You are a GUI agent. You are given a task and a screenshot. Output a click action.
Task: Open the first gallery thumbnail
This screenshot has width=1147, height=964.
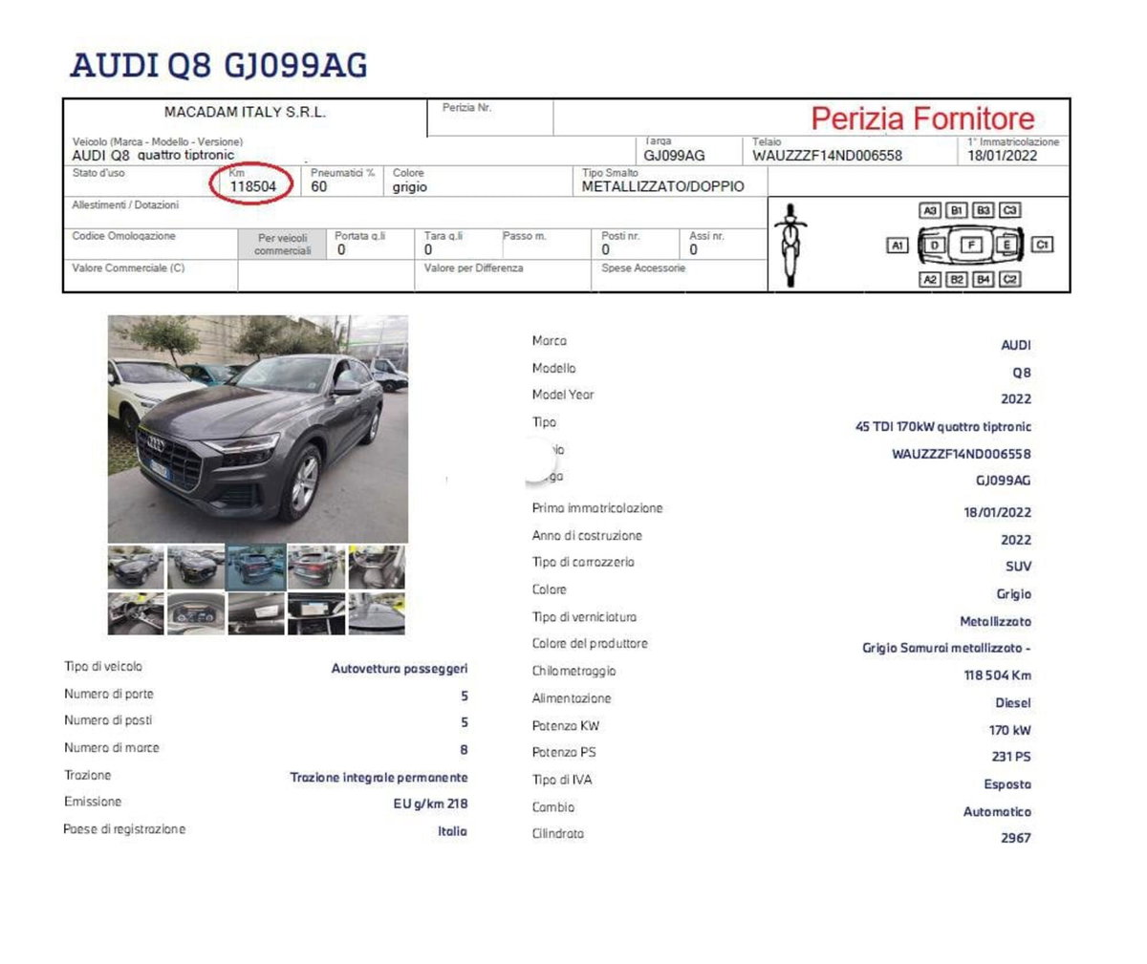(x=136, y=568)
